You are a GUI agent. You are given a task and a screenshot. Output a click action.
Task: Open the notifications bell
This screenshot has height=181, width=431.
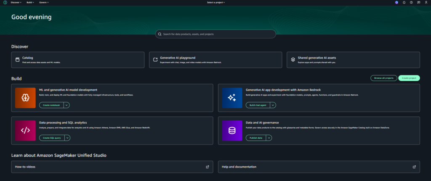coord(404,3)
